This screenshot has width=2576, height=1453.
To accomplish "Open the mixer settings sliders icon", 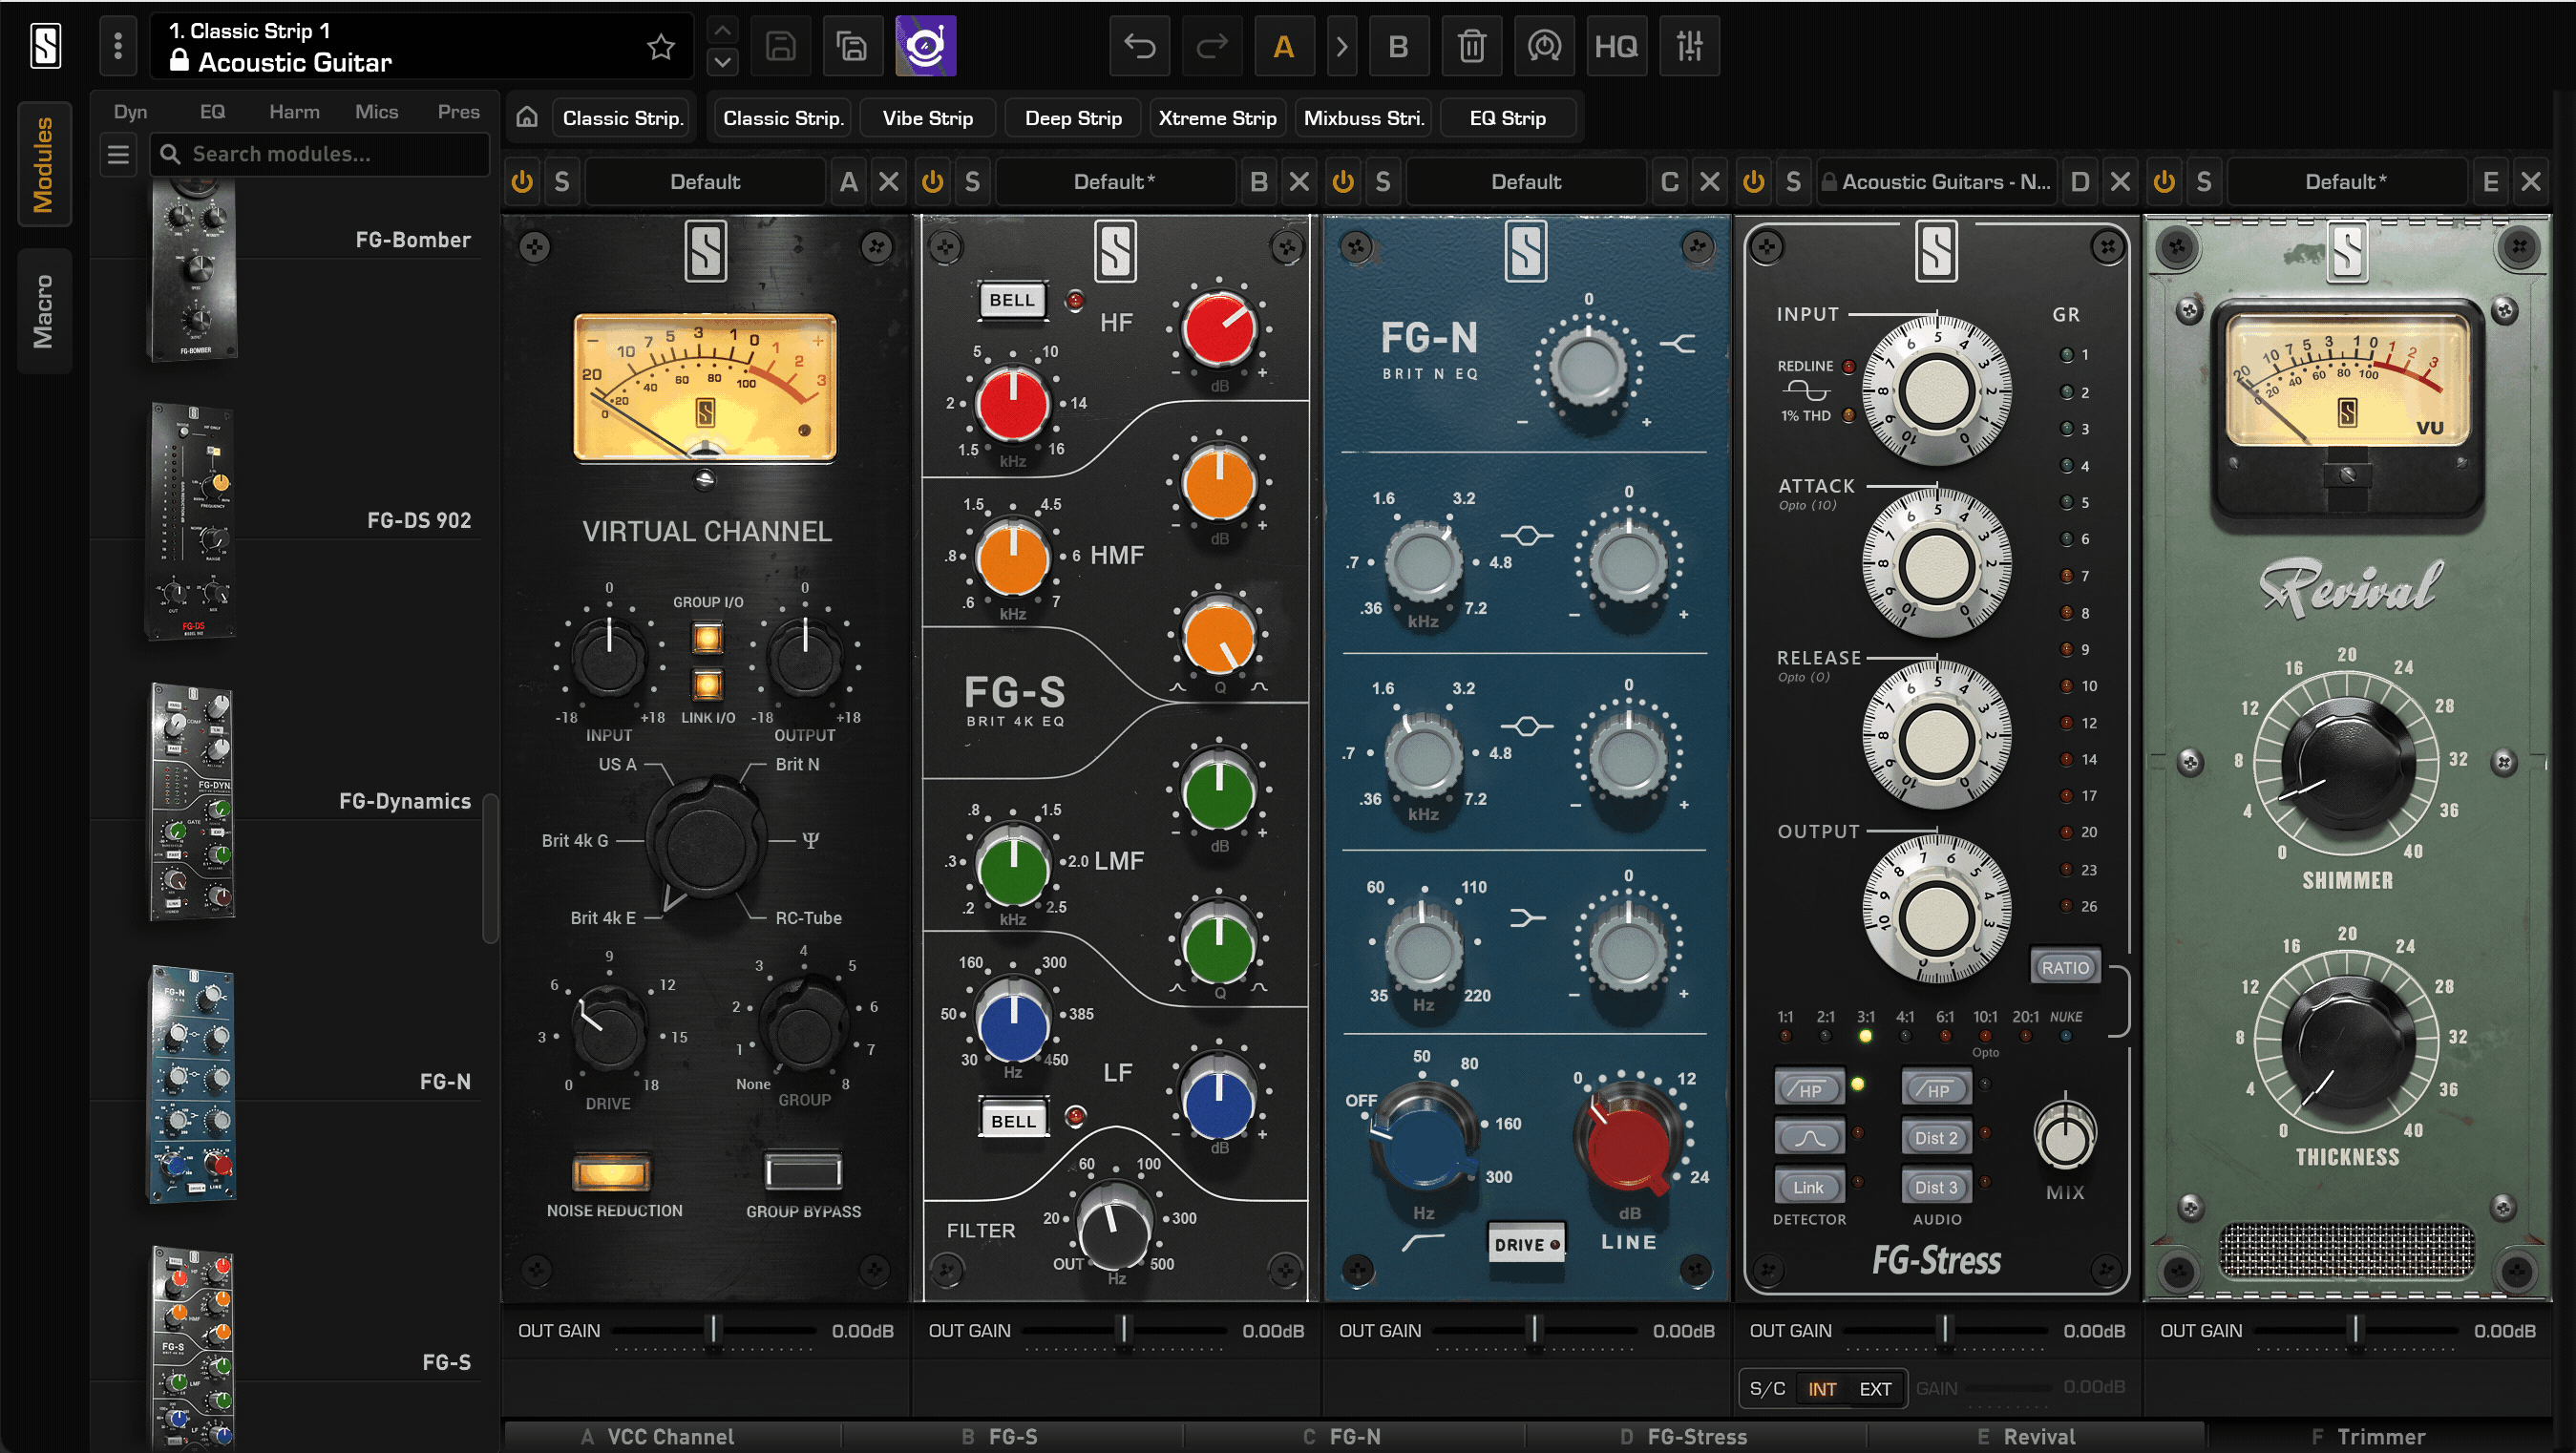I will pyautogui.click(x=1690, y=46).
